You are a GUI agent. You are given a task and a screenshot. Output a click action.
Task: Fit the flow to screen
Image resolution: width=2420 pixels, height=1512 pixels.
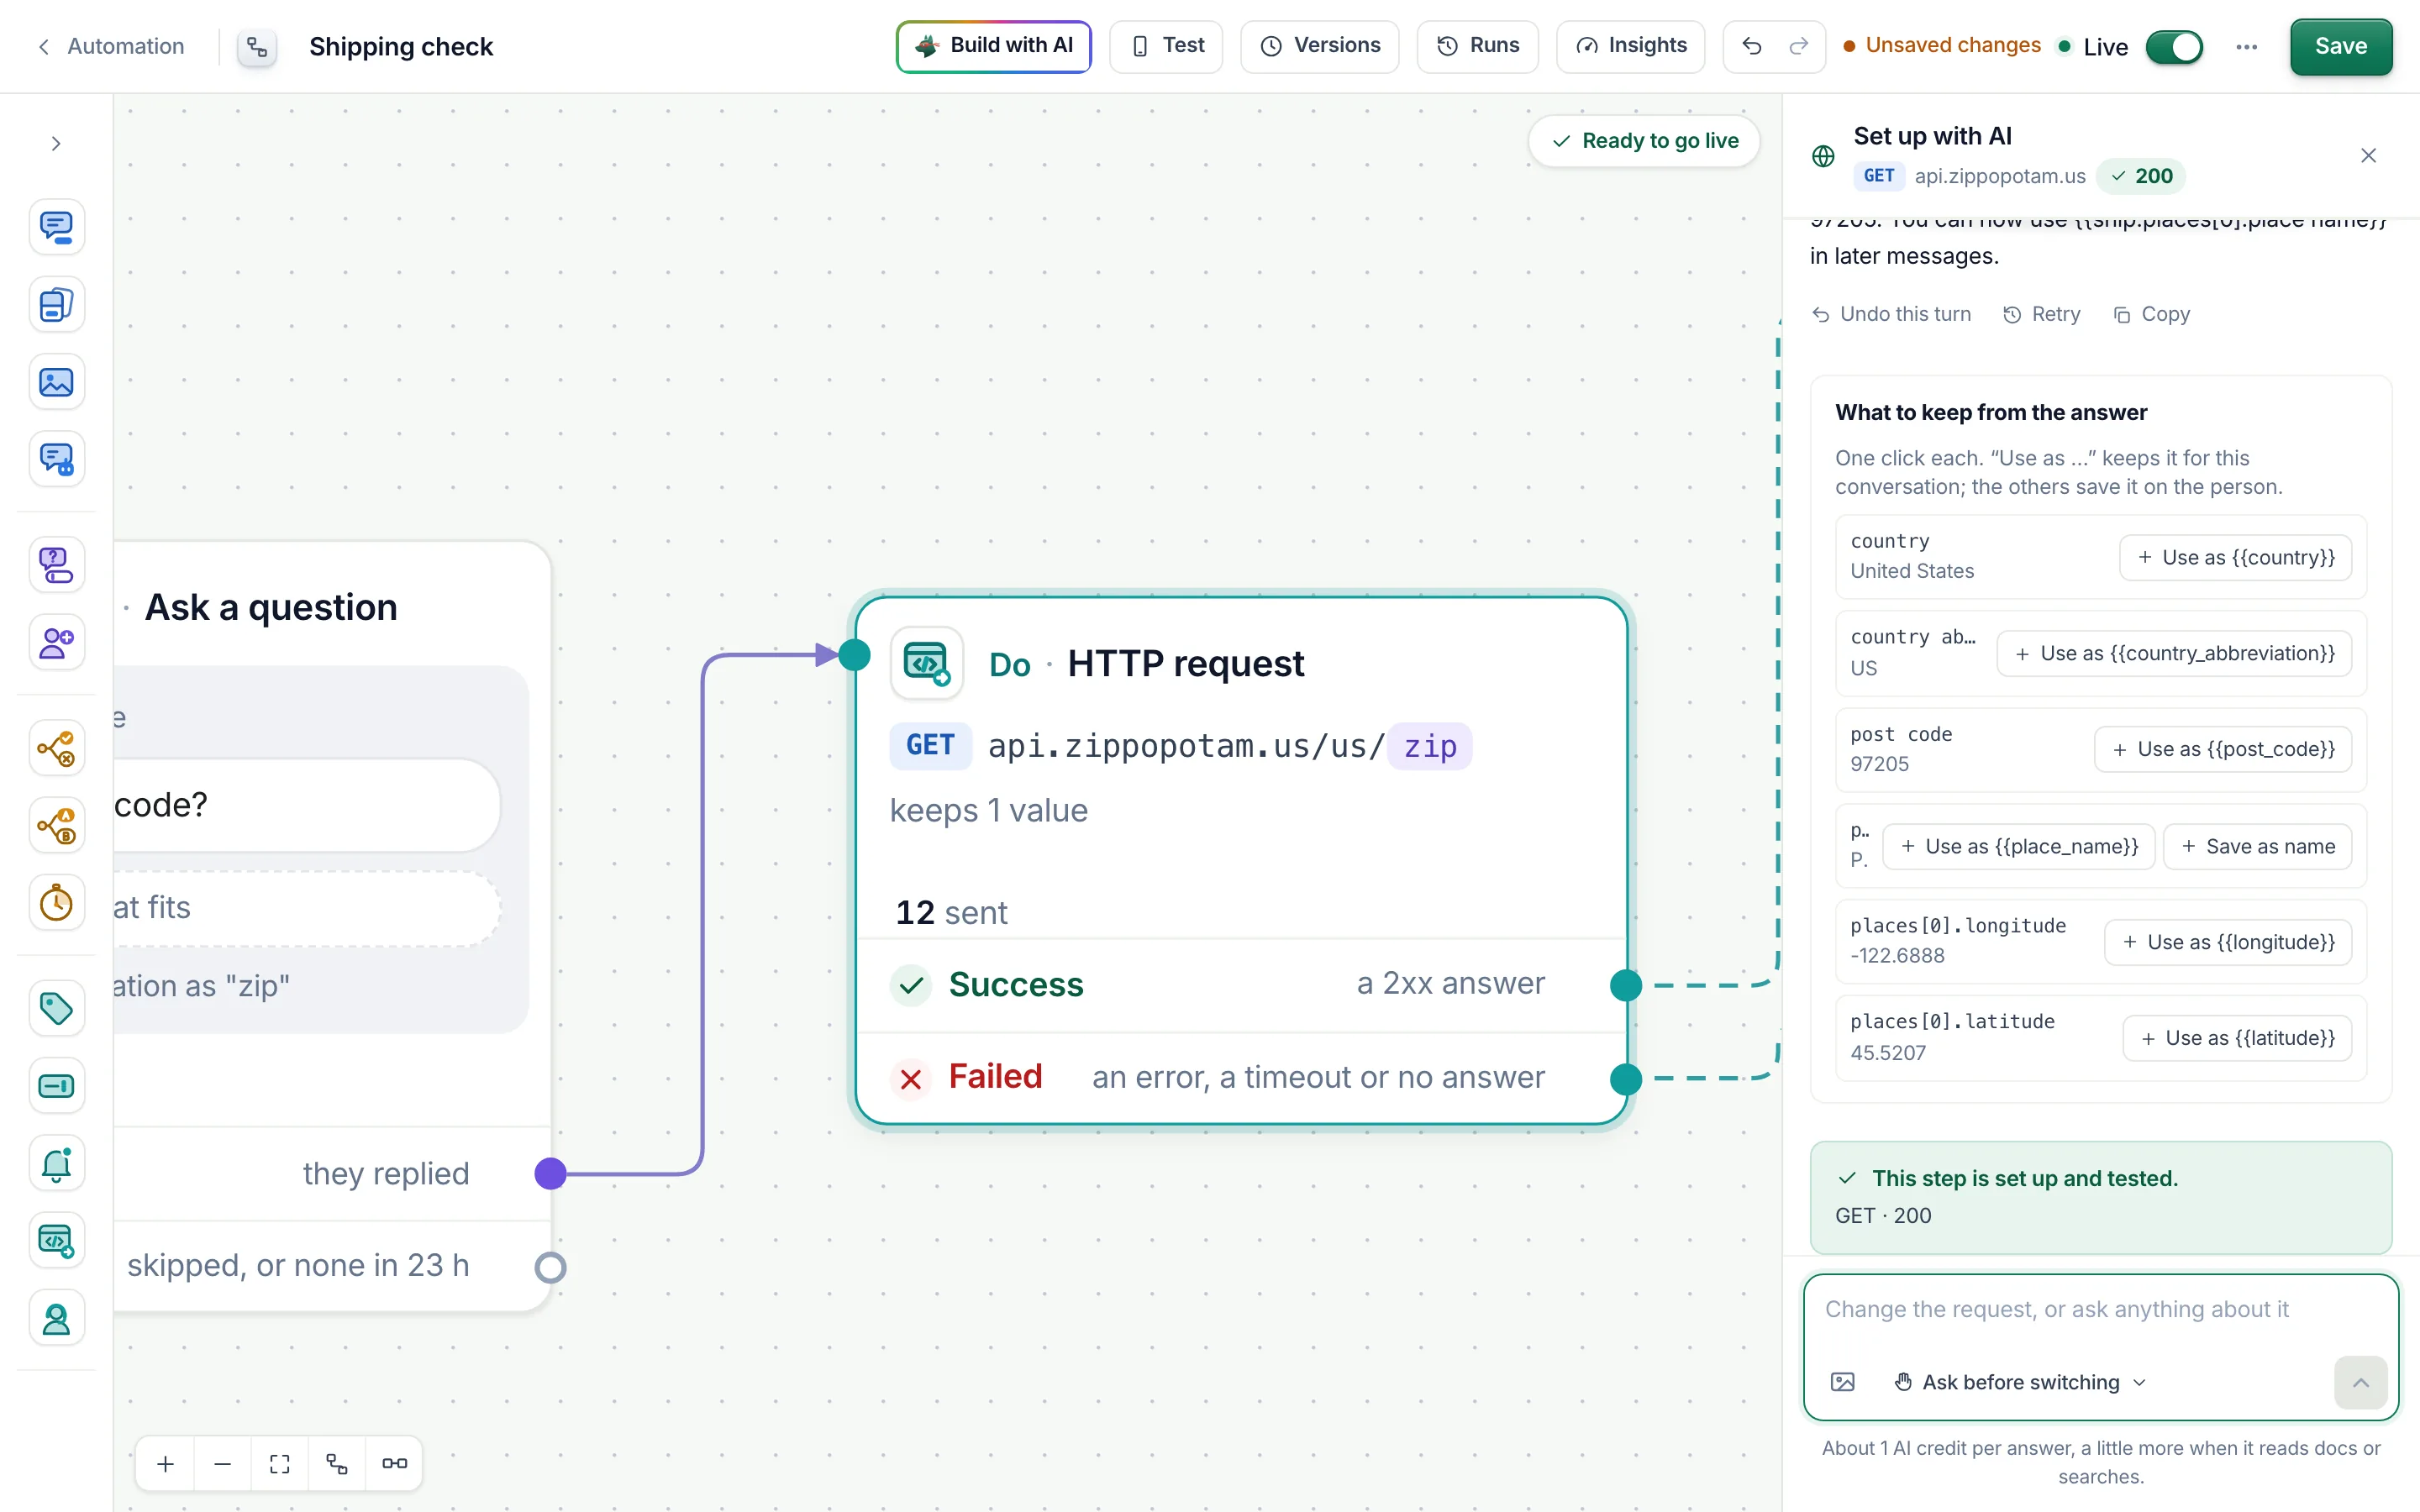click(279, 1464)
